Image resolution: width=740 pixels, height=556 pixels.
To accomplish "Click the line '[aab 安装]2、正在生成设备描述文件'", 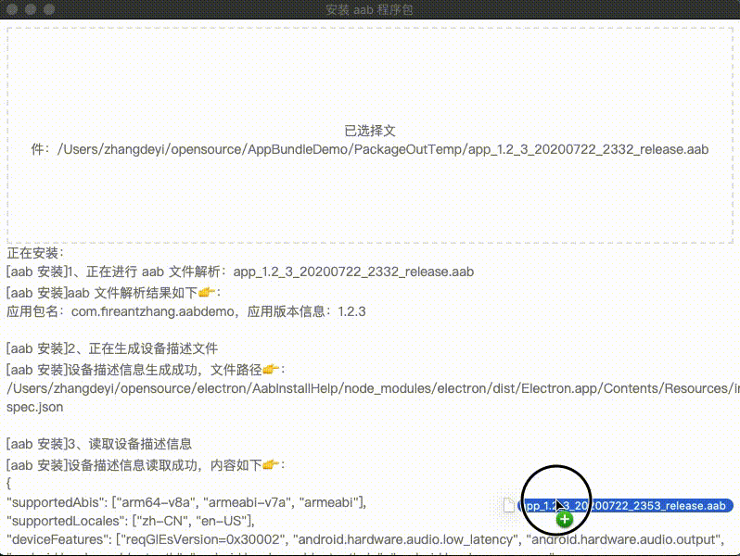I will coord(112,349).
